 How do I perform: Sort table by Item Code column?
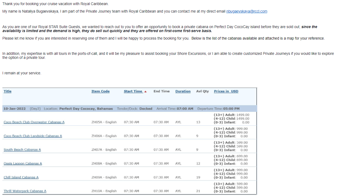tap(101, 91)
